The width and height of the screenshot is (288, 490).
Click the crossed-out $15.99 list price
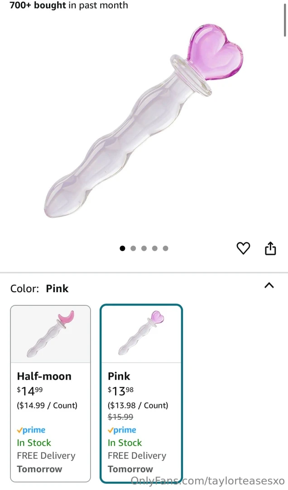(x=120, y=417)
